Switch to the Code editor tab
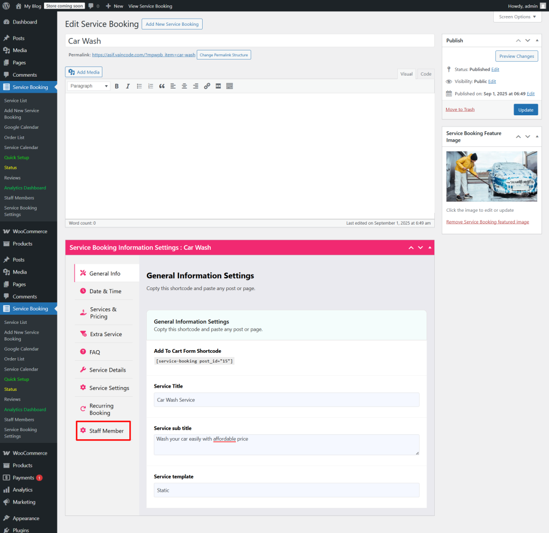The width and height of the screenshot is (549, 533). point(426,74)
